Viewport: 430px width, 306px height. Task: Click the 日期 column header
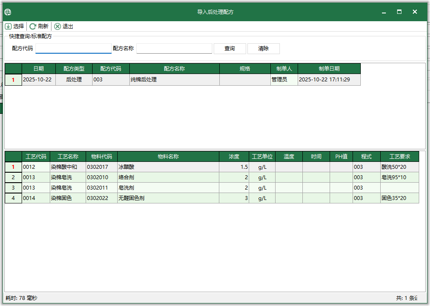pos(37,68)
